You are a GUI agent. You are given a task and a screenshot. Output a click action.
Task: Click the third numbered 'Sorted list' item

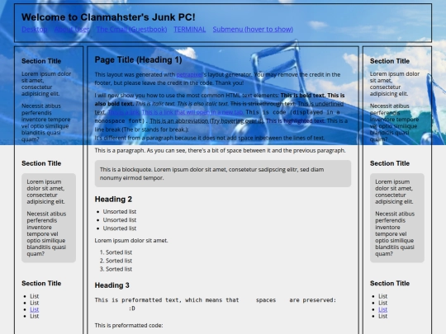pos(119,269)
